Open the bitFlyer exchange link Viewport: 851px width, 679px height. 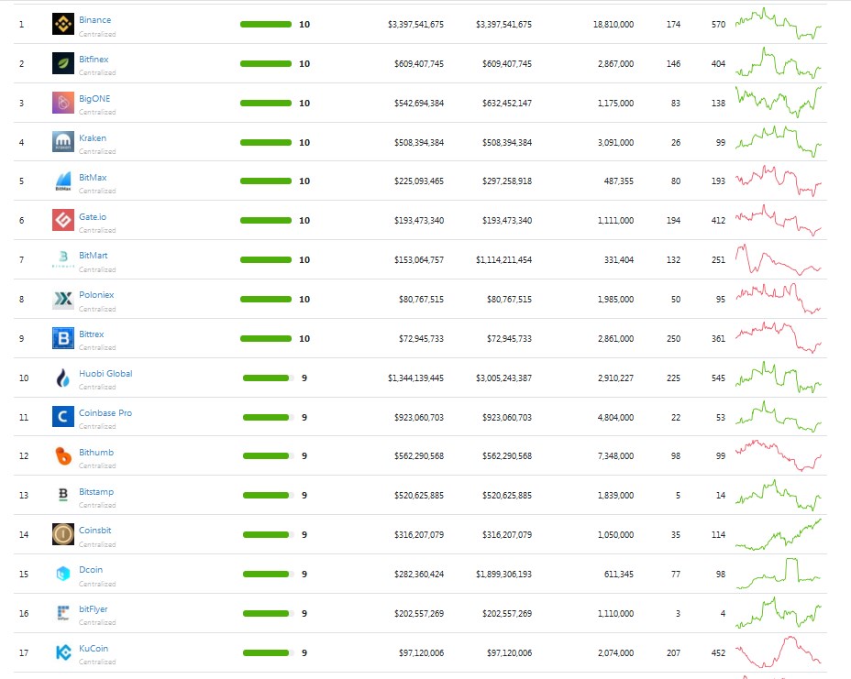click(94, 609)
